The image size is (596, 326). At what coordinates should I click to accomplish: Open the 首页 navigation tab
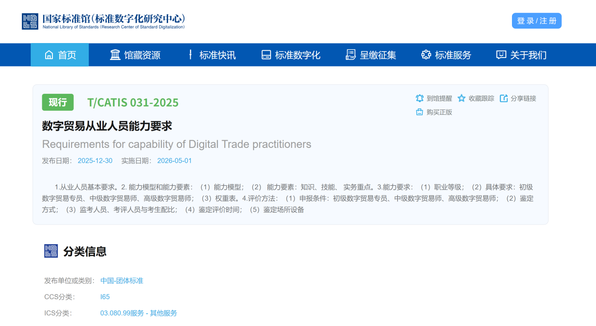[x=60, y=55]
